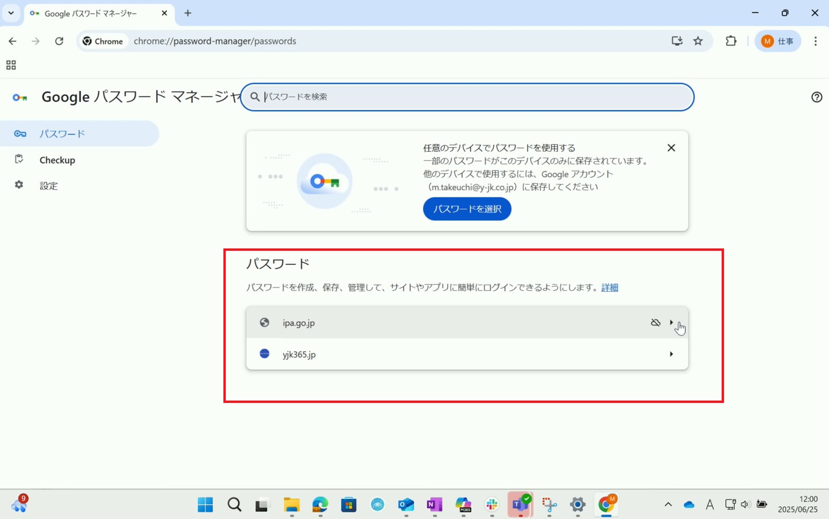829x519 pixels.
Task: Open the apps grid shortcut icon
Action: click(11, 65)
